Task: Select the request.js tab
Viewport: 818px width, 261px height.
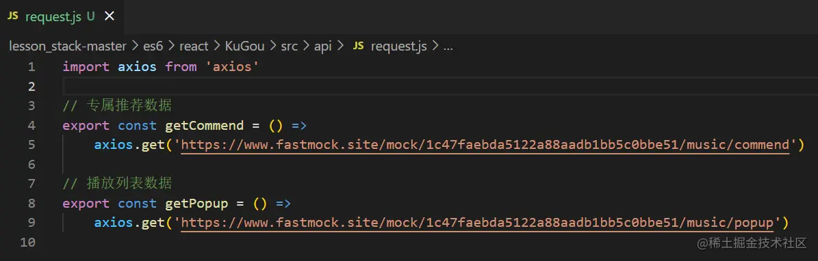Action: [60, 16]
